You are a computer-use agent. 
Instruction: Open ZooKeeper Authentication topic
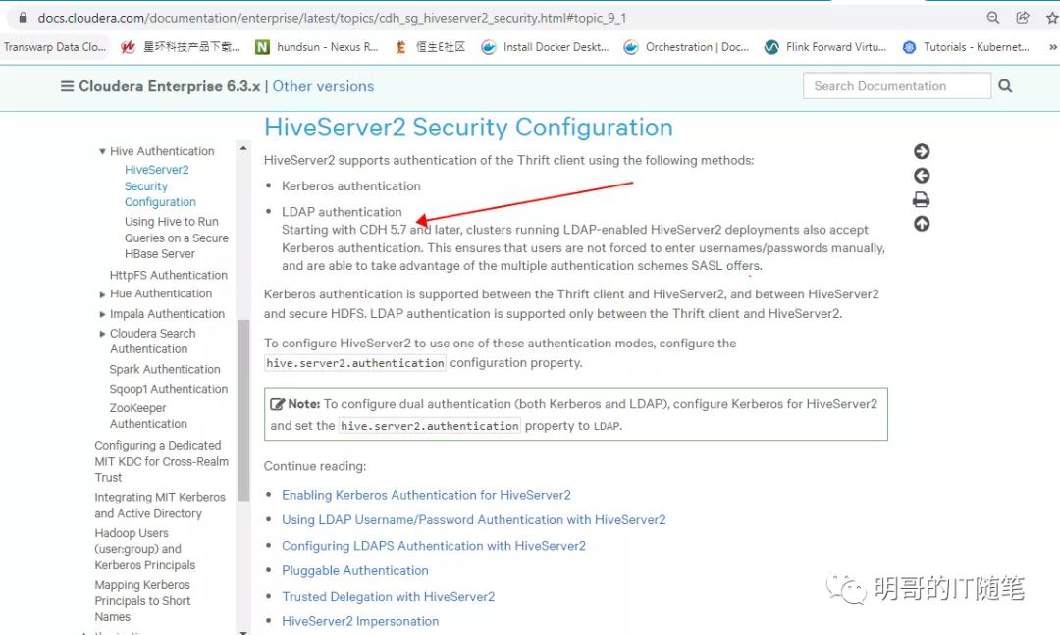(148, 416)
